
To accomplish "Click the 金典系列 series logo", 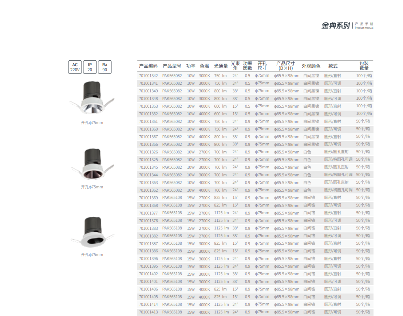I will coord(335,25).
